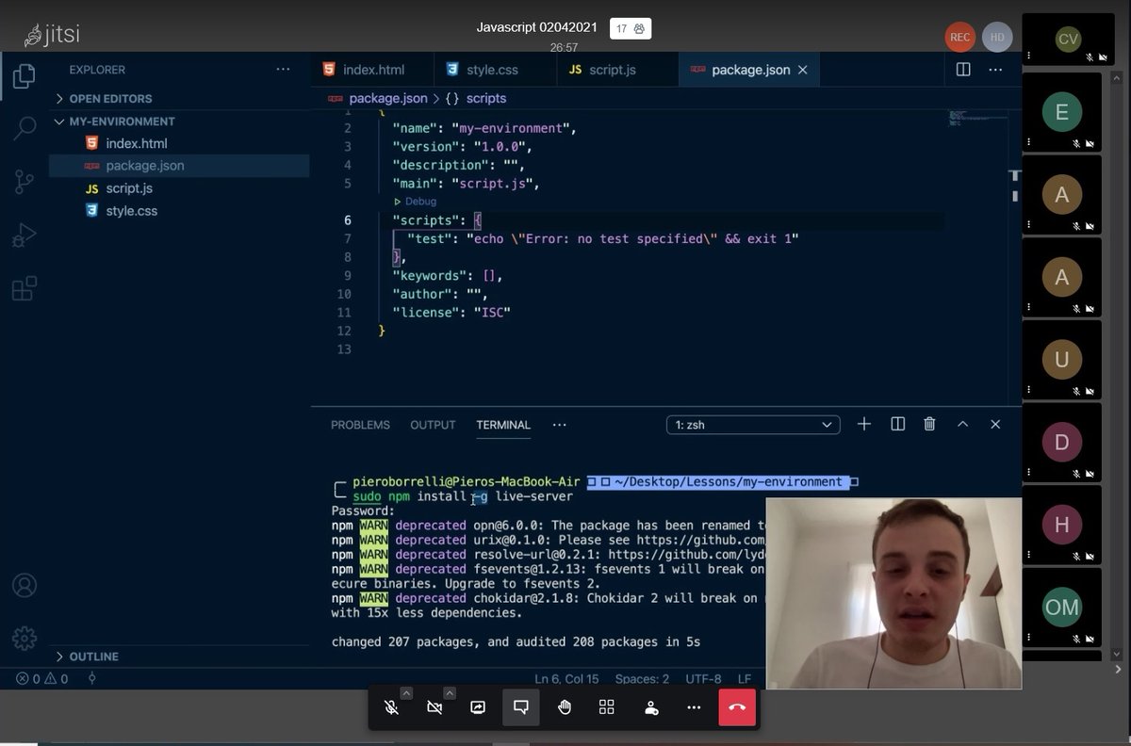Switch to the OUTPUT panel tab

click(433, 425)
